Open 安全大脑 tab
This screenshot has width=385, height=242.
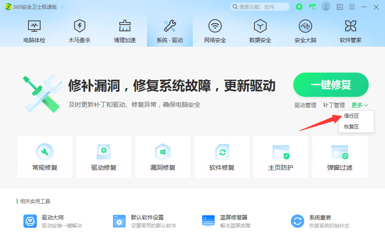click(305, 31)
